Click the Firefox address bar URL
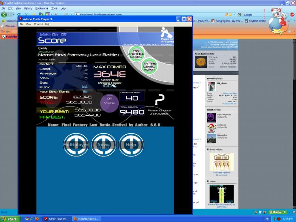Screen dimensions: 296x222 pos(101,15)
